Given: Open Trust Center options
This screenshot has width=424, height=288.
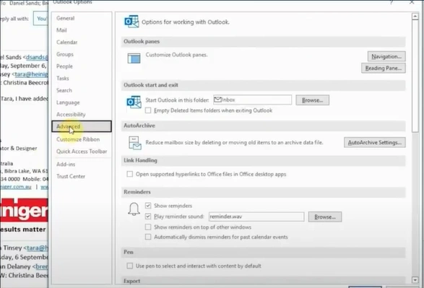Looking at the screenshot, I should (x=82, y=176).
